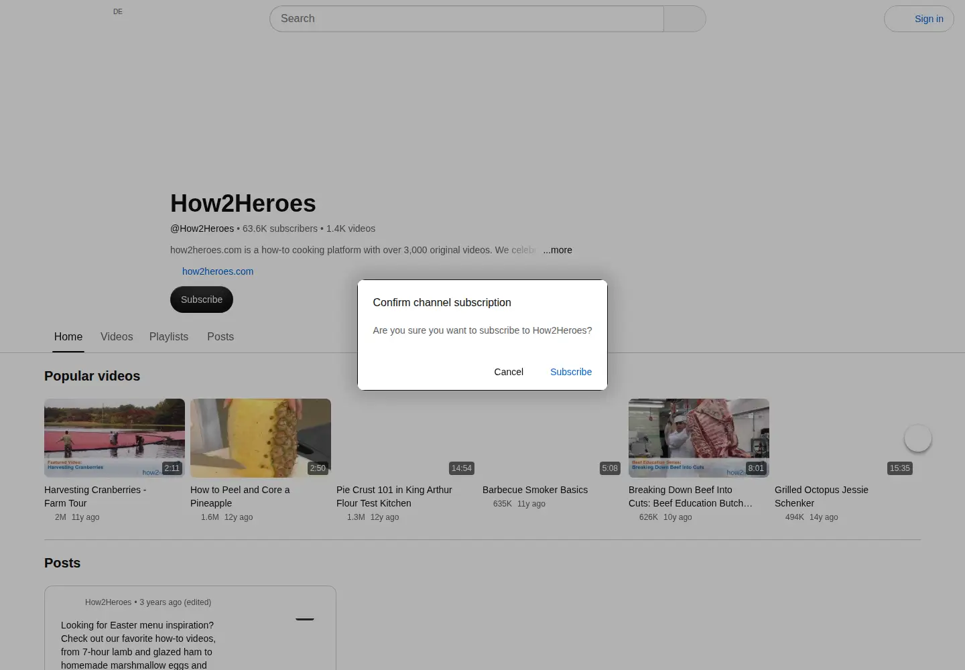The height and width of the screenshot is (670, 965).
Task: Confirm with Subscribe in the dialog
Action: pos(571,372)
